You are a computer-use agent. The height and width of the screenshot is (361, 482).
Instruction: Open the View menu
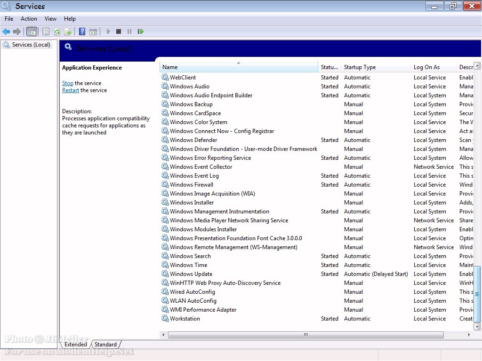[x=50, y=19]
